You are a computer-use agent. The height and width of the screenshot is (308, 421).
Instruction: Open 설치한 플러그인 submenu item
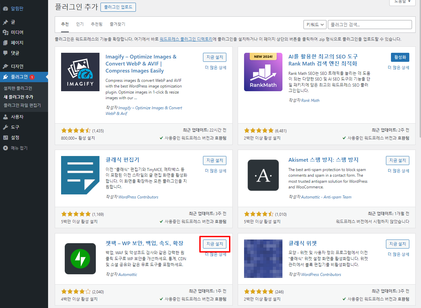18,89
